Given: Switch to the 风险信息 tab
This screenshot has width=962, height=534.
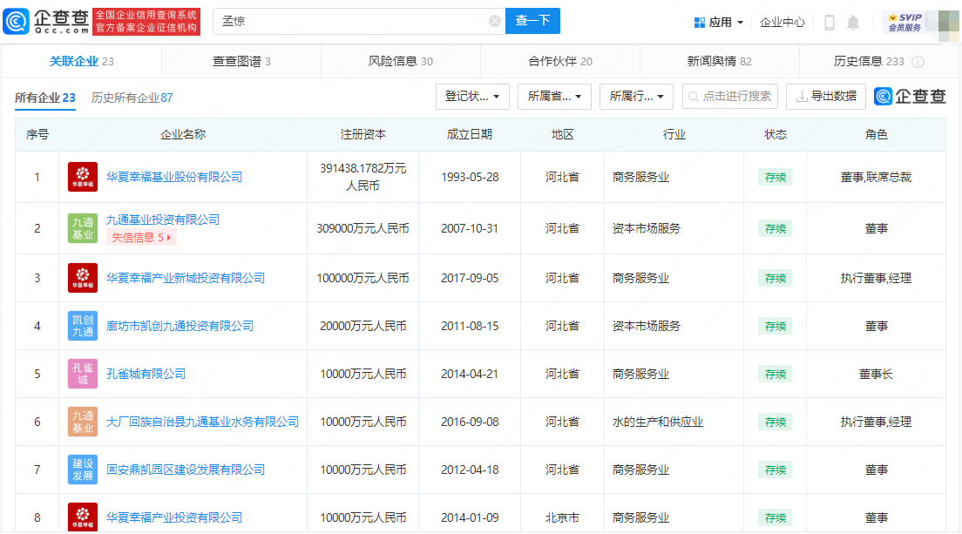Looking at the screenshot, I should [400, 62].
